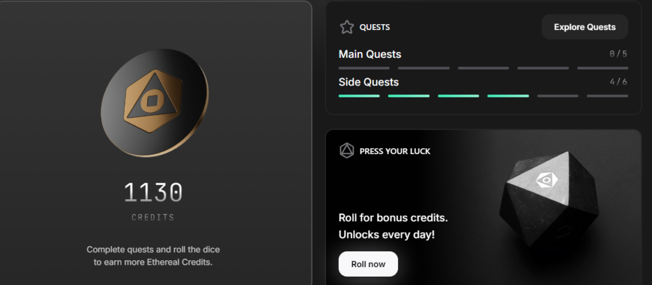Click the PRESS YOUR LUCK title

pos(395,151)
